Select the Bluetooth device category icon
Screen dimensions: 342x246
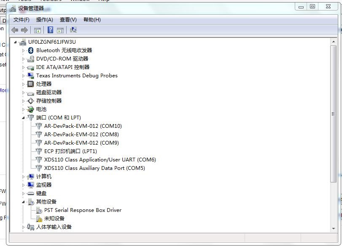(31, 50)
